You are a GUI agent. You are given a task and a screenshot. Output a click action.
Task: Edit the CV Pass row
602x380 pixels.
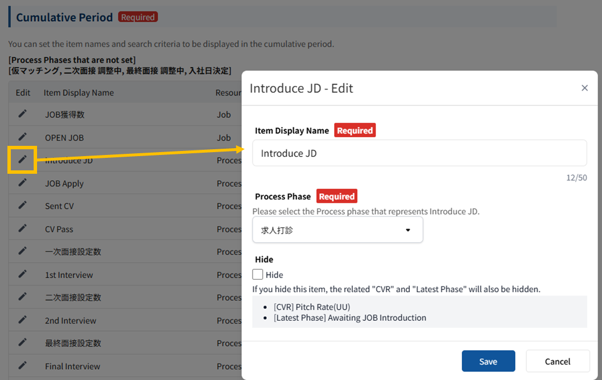pos(22,228)
